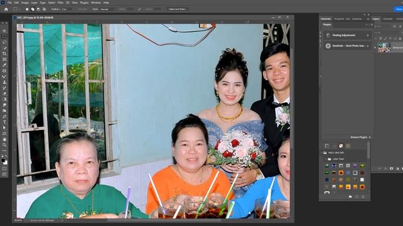The image size is (403, 226).
Task: Click the Feather input field
Action: (66, 9)
